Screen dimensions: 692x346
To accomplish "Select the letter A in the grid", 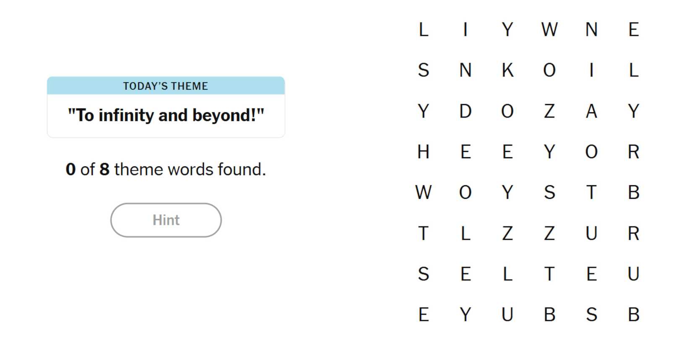I will (x=591, y=111).
